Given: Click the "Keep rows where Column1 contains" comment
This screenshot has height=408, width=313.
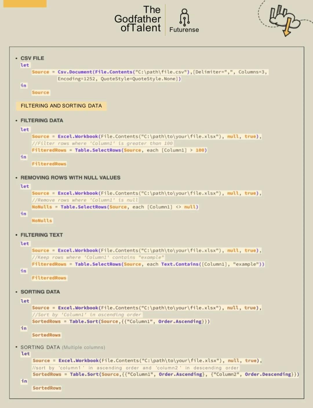Looking at the screenshot, I should pos(98,257).
